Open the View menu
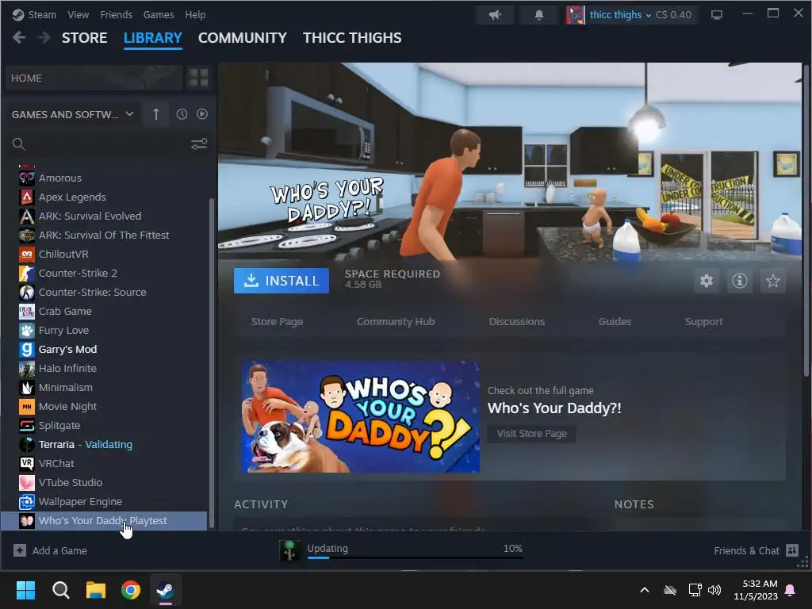This screenshot has height=609, width=812. tap(78, 15)
